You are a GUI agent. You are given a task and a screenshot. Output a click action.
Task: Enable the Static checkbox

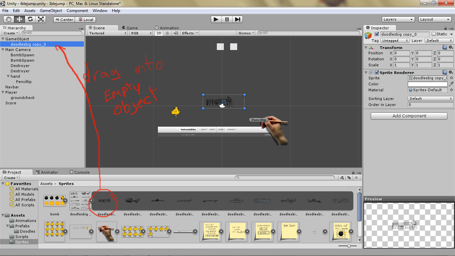[433, 34]
